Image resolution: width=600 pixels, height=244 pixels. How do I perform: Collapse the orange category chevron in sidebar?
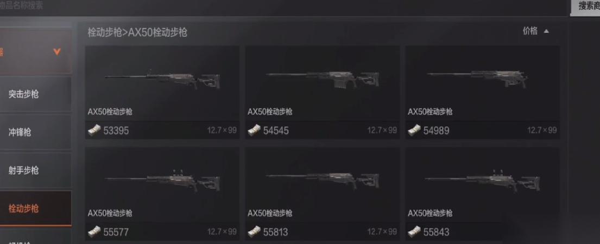pyautogui.click(x=57, y=51)
